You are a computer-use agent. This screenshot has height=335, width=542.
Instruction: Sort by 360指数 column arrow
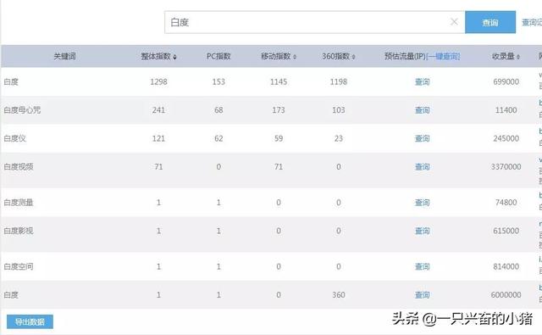tap(354, 57)
